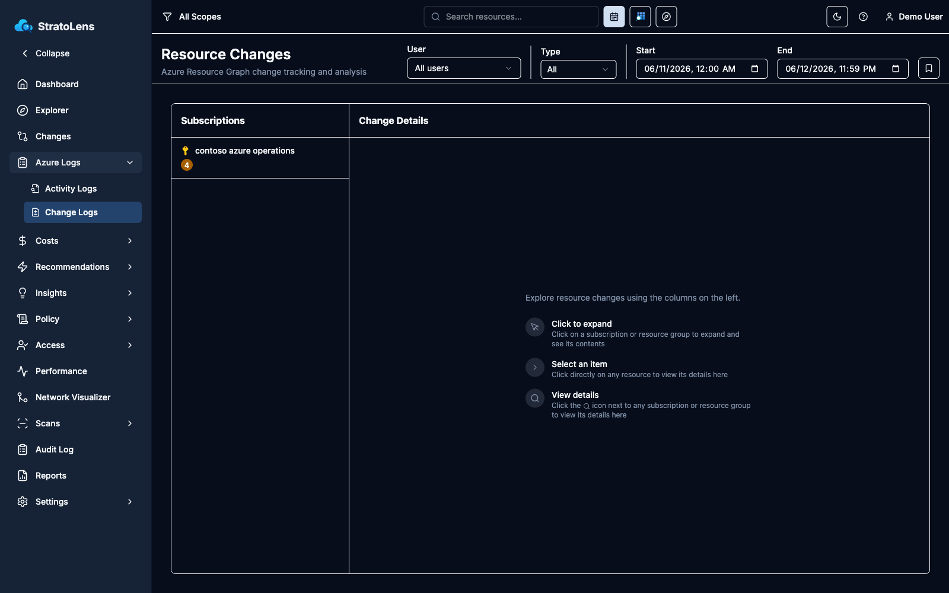
Task: Click the orange badge showing 4 changes
Action: [187, 165]
